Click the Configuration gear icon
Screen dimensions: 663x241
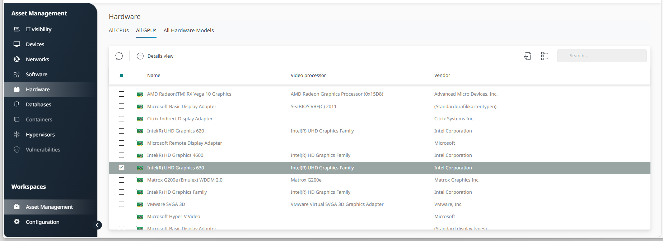[17, 222]
